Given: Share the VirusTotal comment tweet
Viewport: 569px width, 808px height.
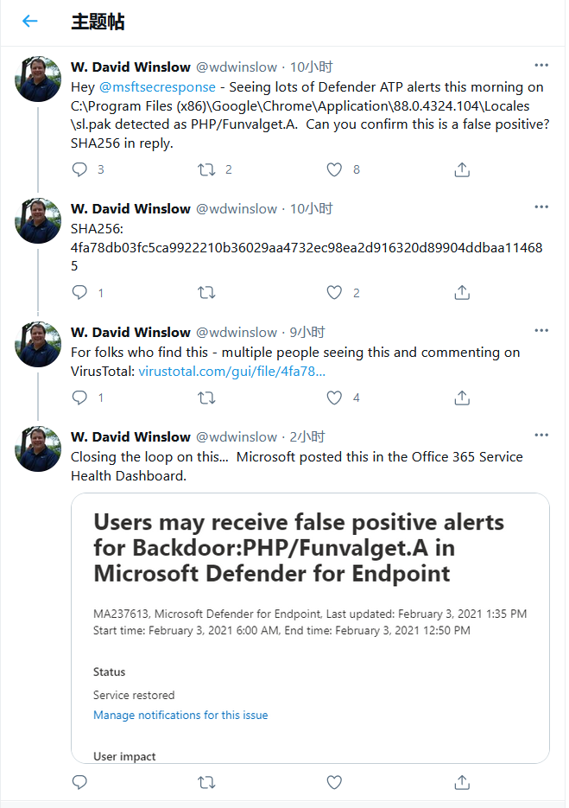Looking at the screenshot, I should coord(462,398).
